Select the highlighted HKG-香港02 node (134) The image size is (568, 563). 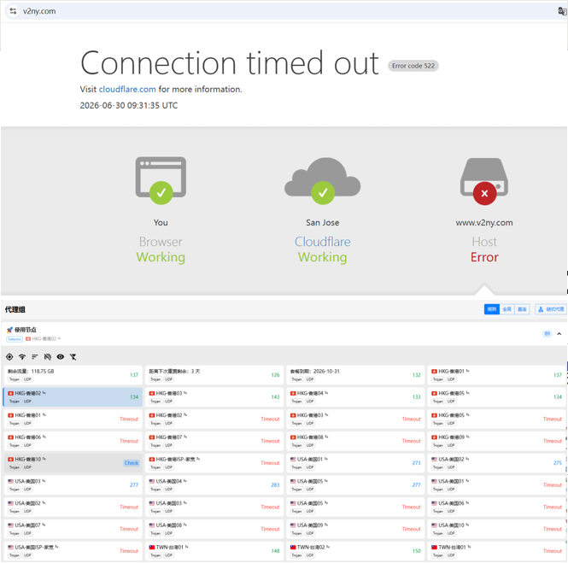pyautogui.click(x=73, y=397)
